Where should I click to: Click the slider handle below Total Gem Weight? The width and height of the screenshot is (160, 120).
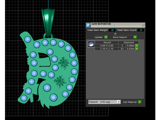(115, 34)
